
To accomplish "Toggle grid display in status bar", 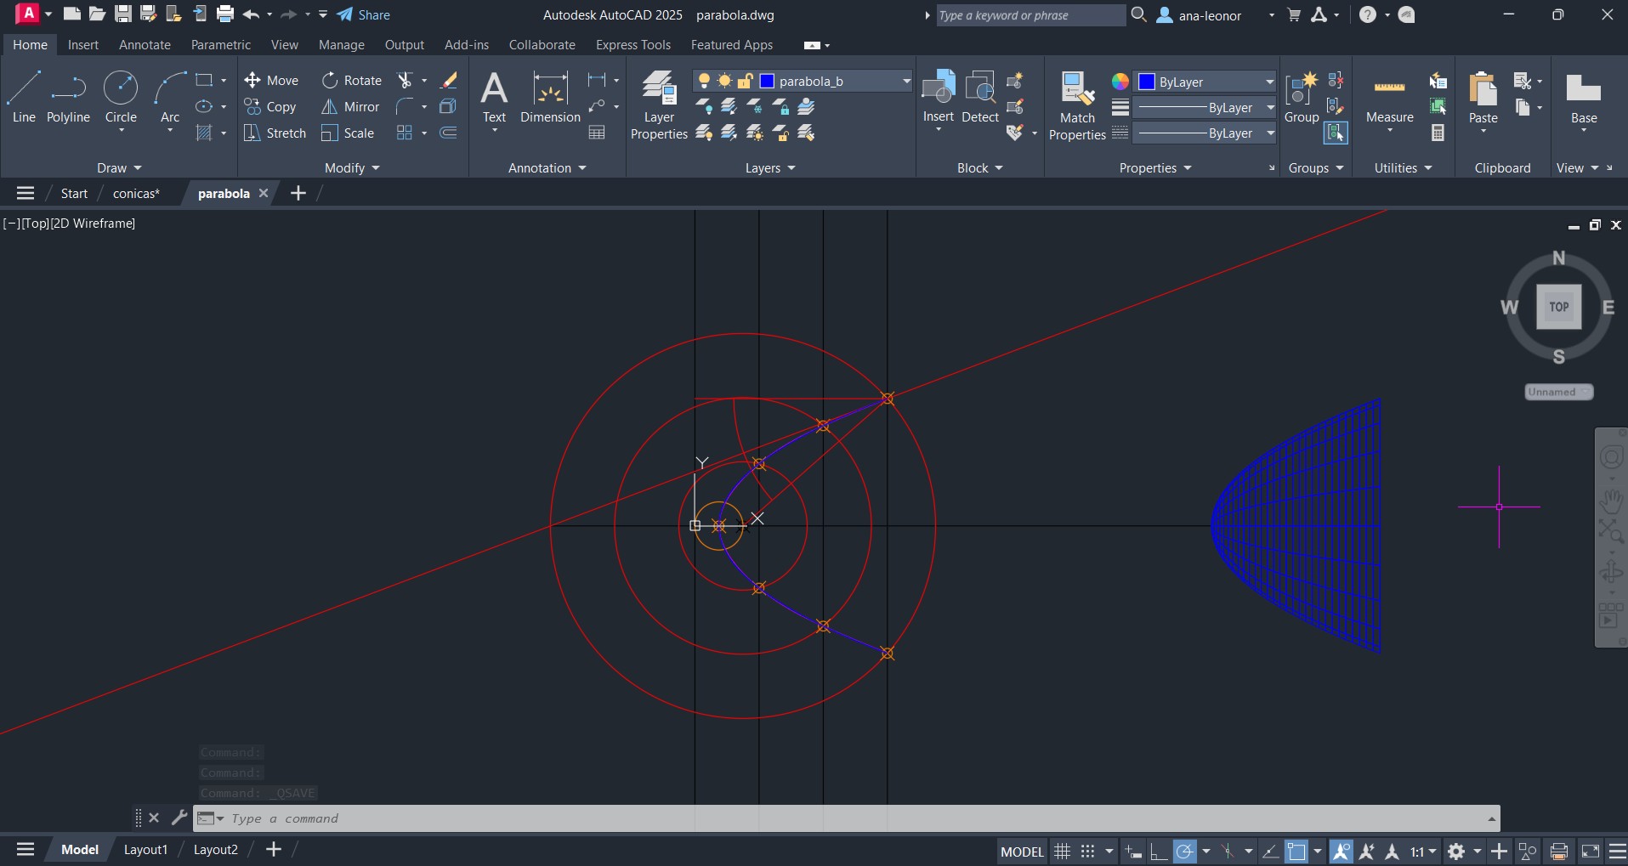I will (x=1062, y=851).
